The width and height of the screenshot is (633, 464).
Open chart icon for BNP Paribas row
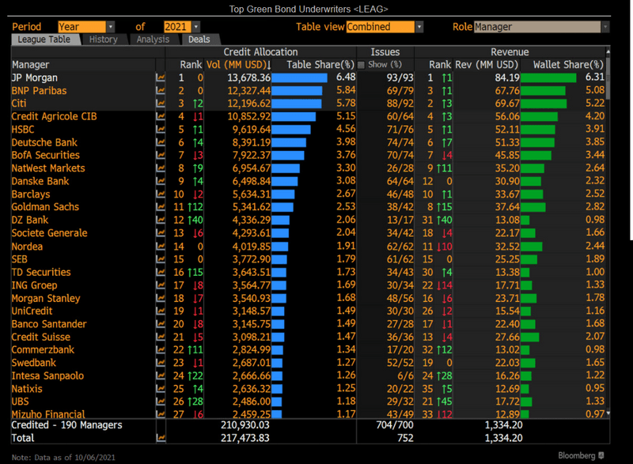[161, 90]
